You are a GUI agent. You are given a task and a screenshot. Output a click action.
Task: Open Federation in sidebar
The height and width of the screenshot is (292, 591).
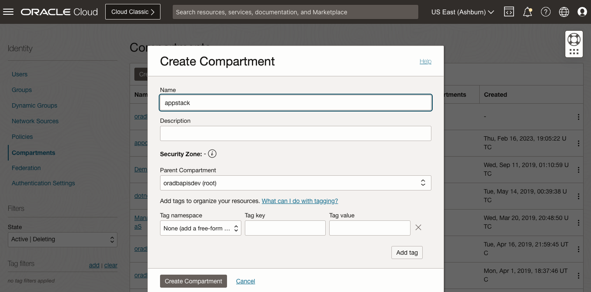tap(26, 168)
